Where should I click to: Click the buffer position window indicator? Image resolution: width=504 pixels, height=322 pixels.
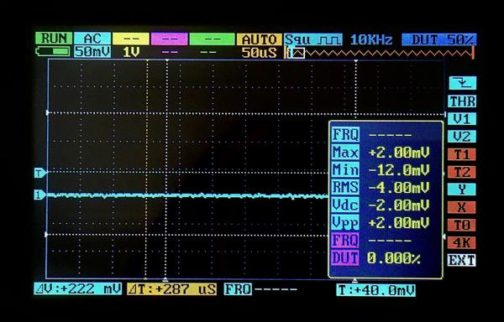coord(296,53)
